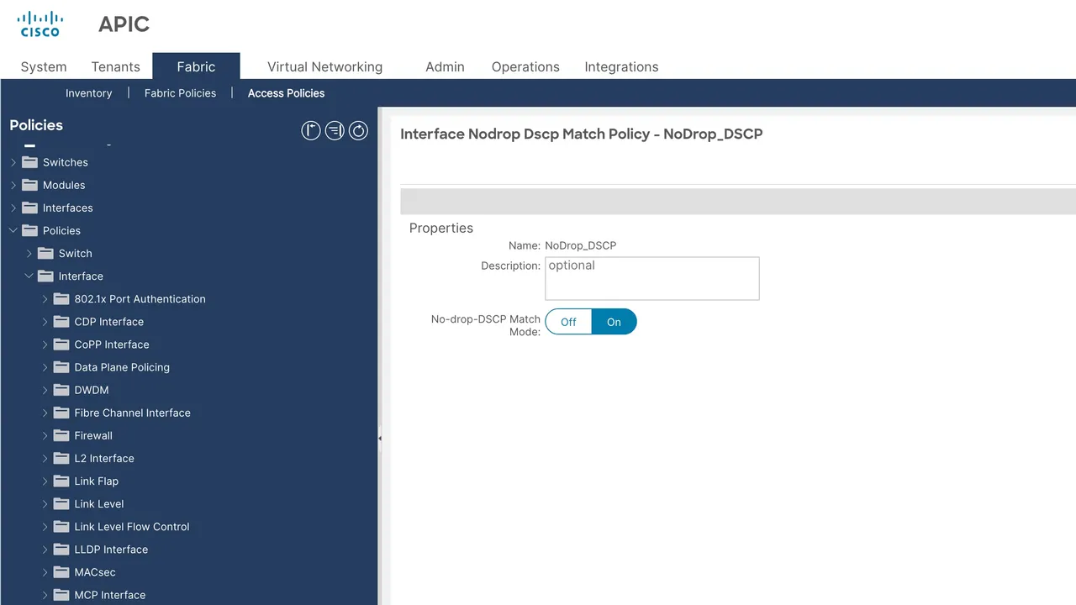
Task: Click the MACsec folder icon
Action: tap(61, 571)
